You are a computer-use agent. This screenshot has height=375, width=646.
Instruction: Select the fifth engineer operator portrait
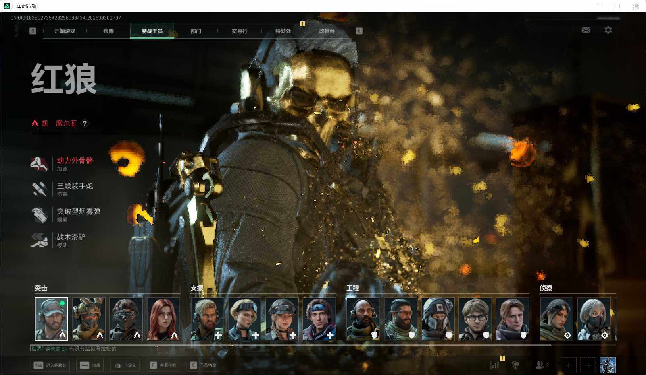pyautogui.click(x=512, y=319)
